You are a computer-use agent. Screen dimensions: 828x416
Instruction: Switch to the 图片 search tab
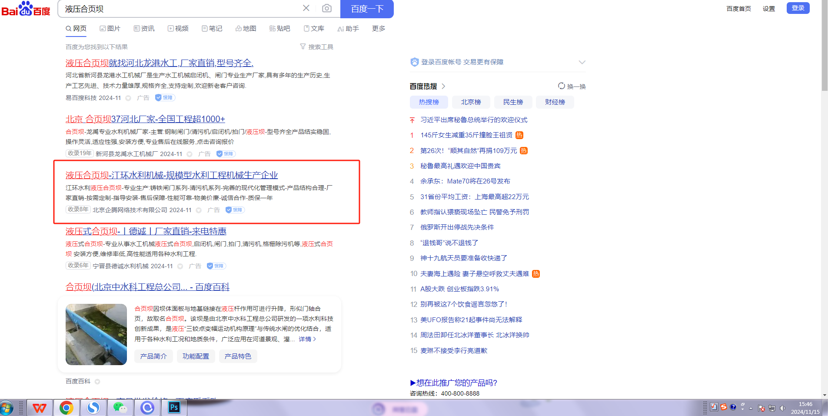coord(110,29)
